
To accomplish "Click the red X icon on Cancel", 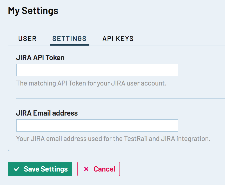I will pos(86,169).
